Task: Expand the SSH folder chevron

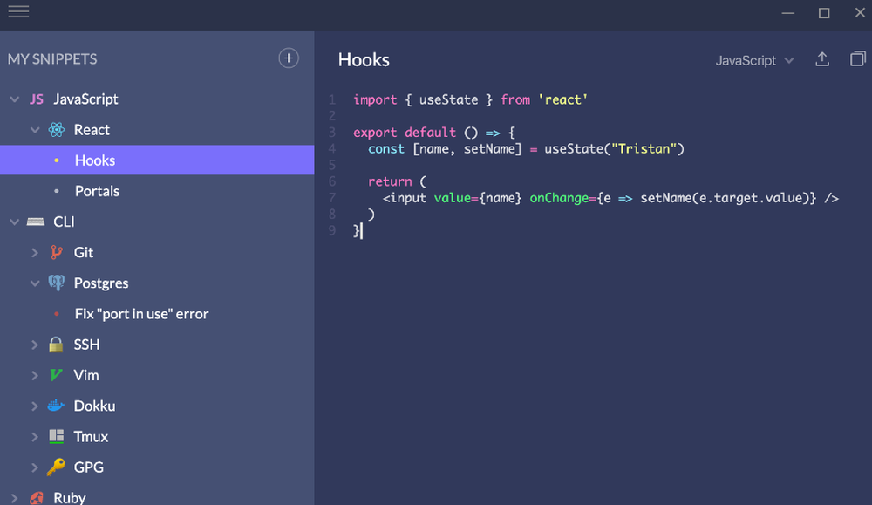Action: tap(35, 345)
